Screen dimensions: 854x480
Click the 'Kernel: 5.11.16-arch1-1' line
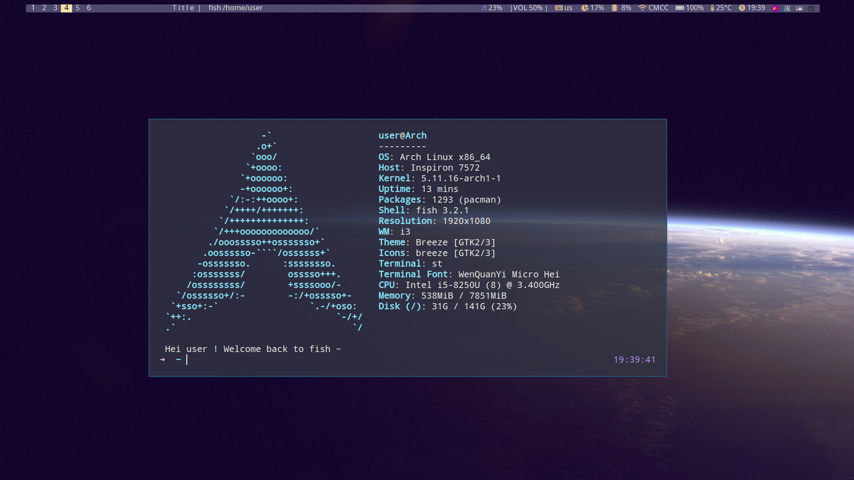[440, 178]
